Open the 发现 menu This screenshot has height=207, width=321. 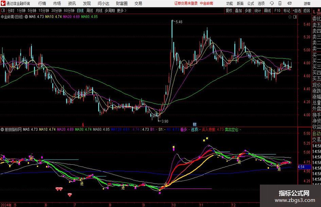click(87, 3)
